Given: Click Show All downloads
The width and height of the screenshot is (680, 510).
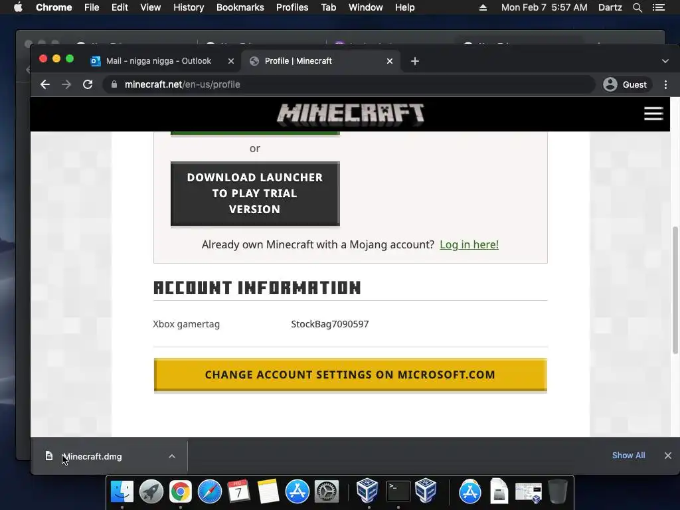Looking at the screenshot, I should 628,456.
